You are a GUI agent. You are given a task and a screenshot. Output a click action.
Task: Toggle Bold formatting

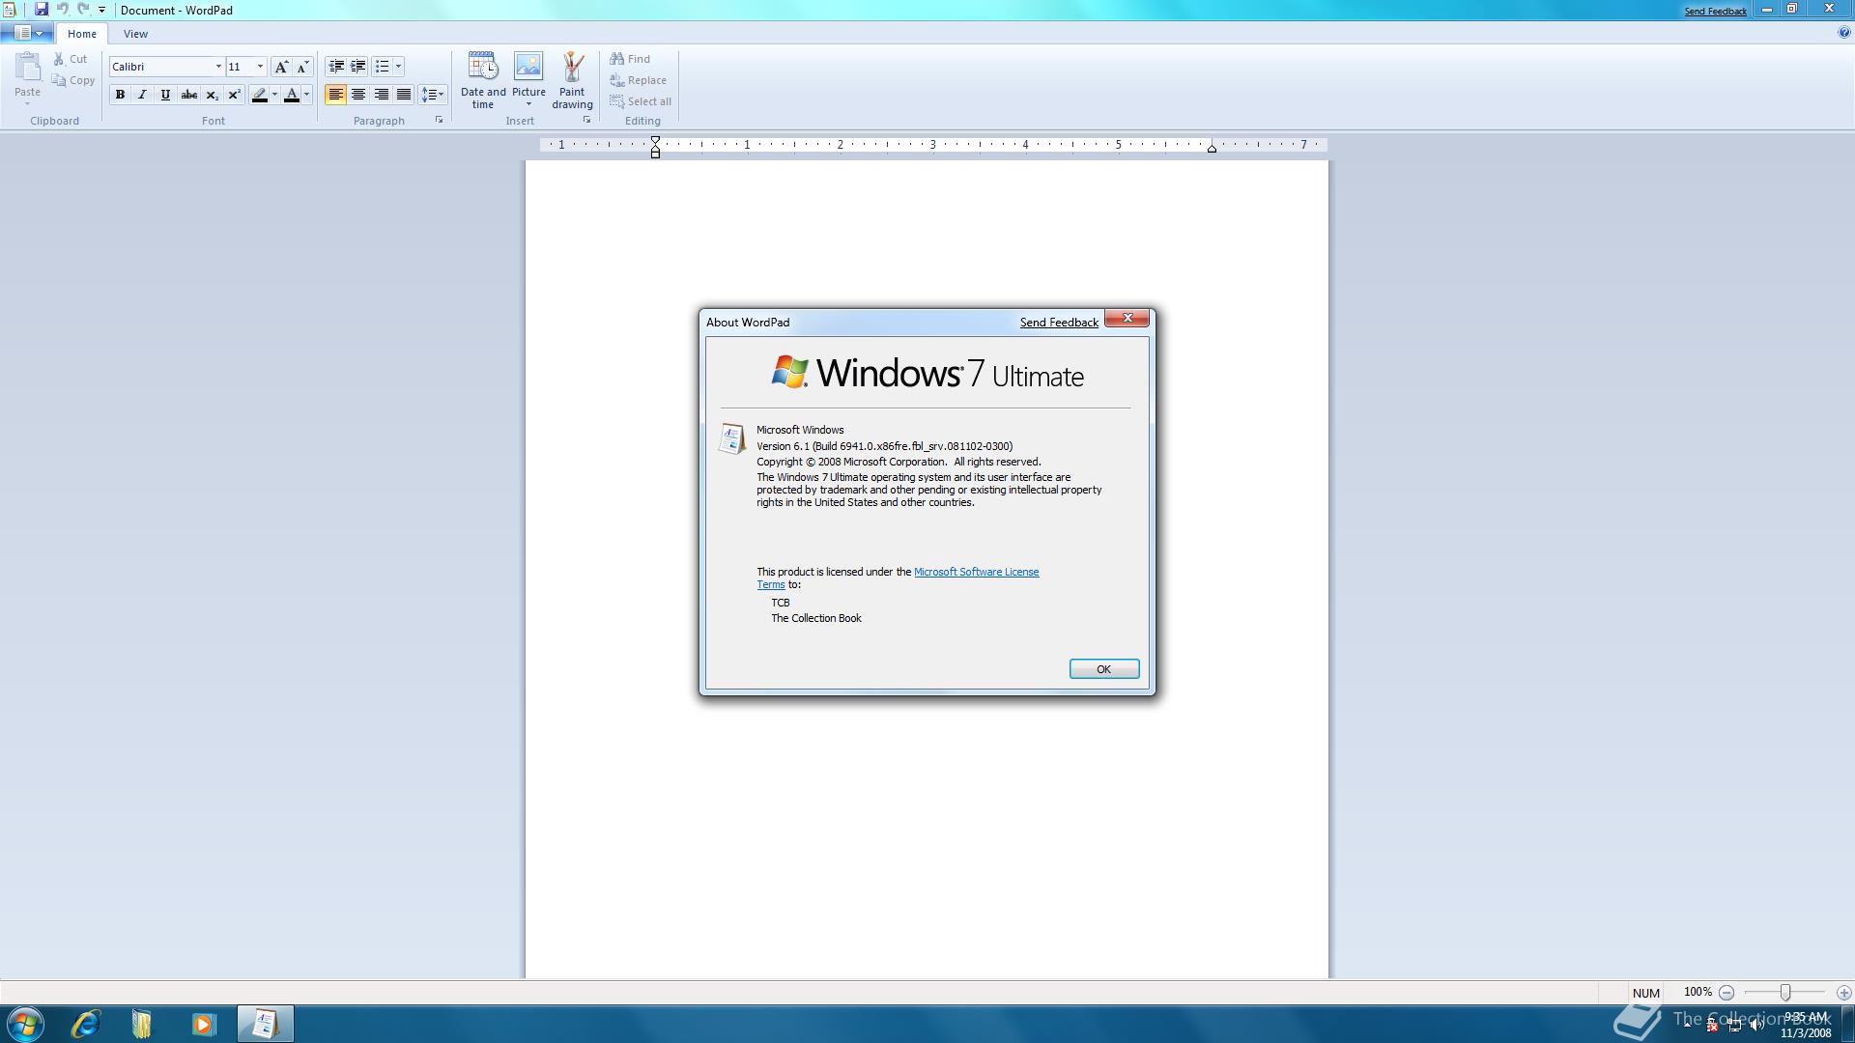click(x=120, y=95)
